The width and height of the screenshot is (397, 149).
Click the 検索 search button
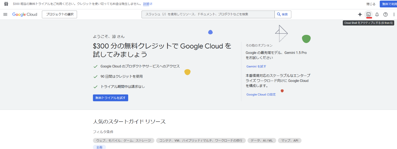(x=283, y=14)
